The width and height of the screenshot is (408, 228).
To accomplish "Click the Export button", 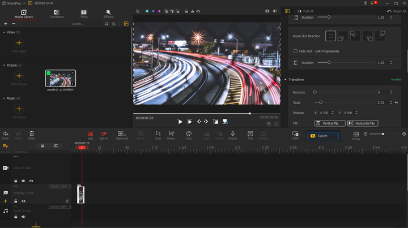I will 322,136.
